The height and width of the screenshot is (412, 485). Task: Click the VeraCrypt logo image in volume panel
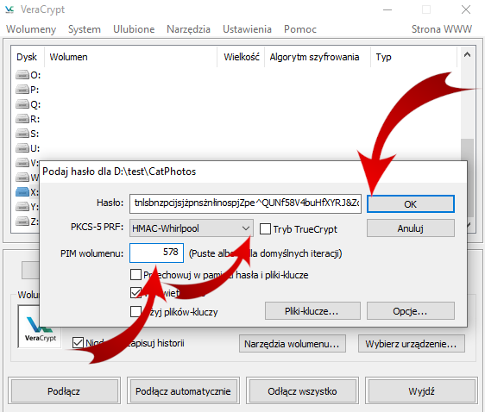[x=40, y=327]
